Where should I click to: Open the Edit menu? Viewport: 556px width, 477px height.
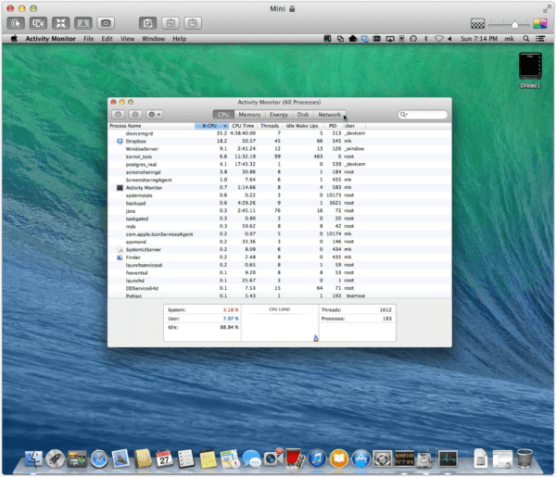tap(107, 39)
